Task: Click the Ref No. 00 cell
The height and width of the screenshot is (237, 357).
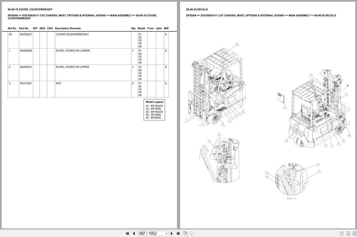Action: (x=13, y=40)
